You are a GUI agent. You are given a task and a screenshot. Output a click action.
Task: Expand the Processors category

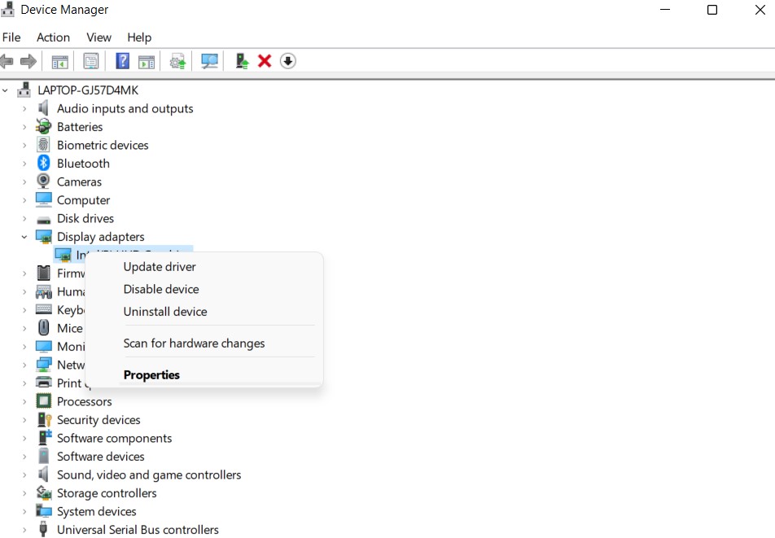(24, 402)
